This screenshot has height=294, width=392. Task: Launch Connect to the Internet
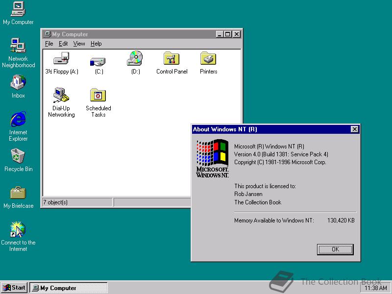18,229
